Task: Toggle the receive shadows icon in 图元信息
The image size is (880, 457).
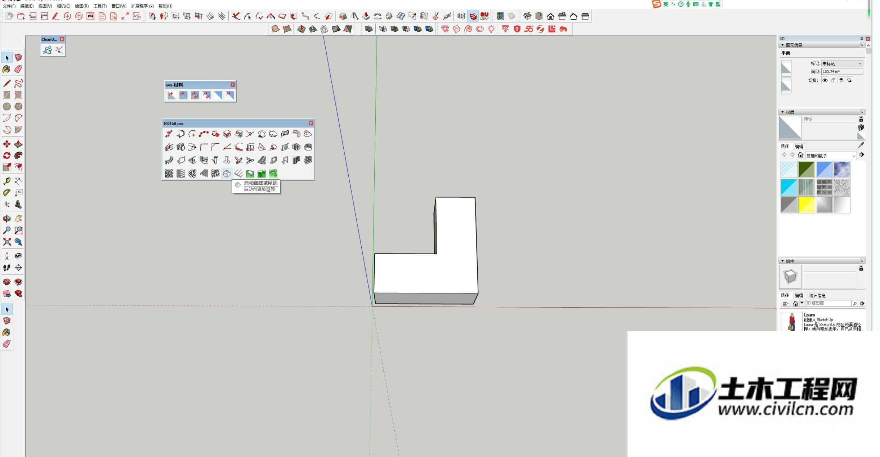Action: 841,80
